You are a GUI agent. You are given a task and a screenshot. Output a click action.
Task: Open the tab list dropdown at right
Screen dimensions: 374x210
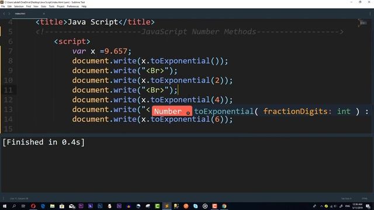(370, 13)
